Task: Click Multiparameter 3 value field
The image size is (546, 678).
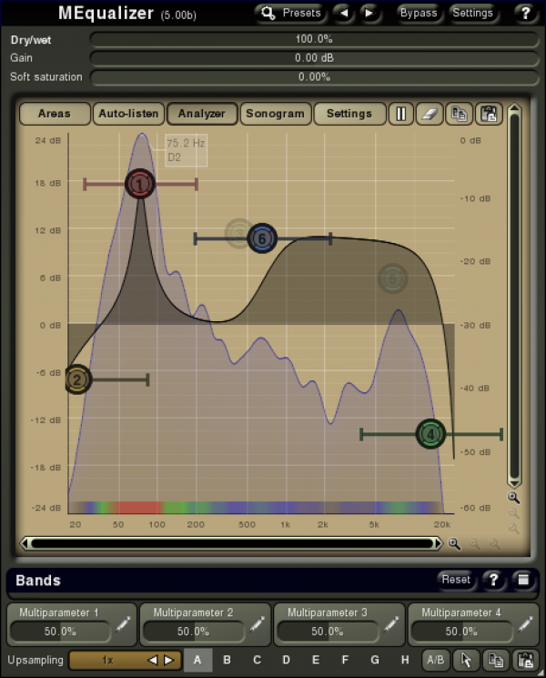Action: click(x=328, y=632)
